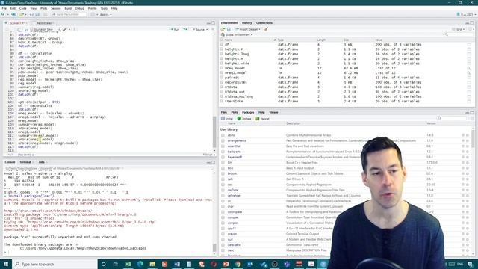Open the workspace panes layout dropdown
The height and width of the screenshot is (269, 478).
point(94,14)
